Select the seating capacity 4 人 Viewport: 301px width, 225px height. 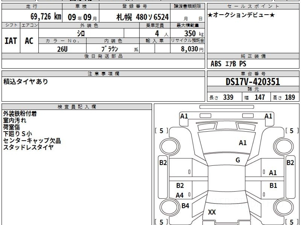162,33
